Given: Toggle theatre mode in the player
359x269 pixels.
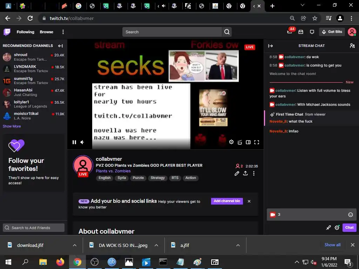Looking at the screenshot, I should 248,142.
